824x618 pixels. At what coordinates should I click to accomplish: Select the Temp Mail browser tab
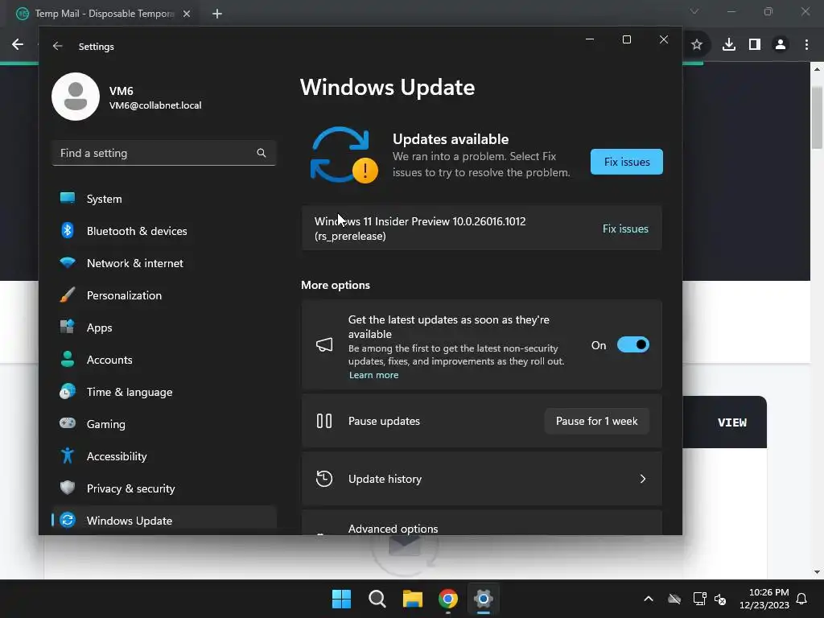[x=104, y=14]
